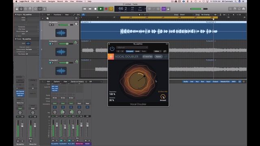The height and width of the screenshot is (146, 260).
Task: Collapse the Track 18_LeadVox disclosure triangle
Action: pos(16,39)
